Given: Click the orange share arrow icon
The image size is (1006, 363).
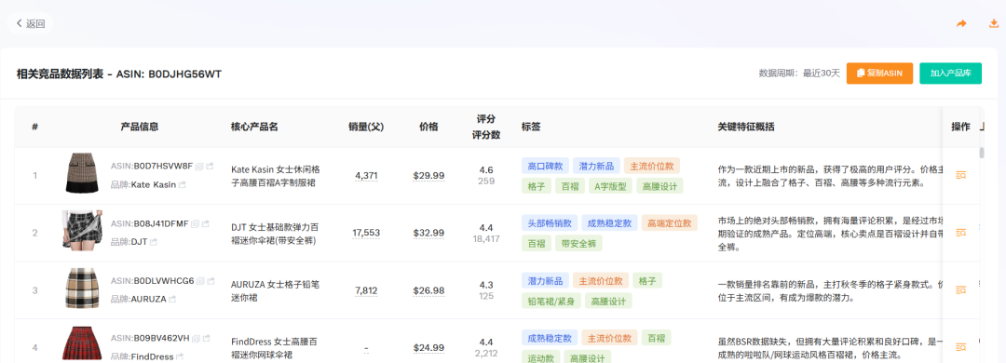Looking at the screenshot, I should click(x=961, y=23).
